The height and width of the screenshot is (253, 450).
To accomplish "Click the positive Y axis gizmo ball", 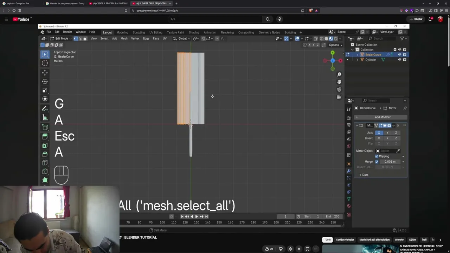I will [333, 53].
